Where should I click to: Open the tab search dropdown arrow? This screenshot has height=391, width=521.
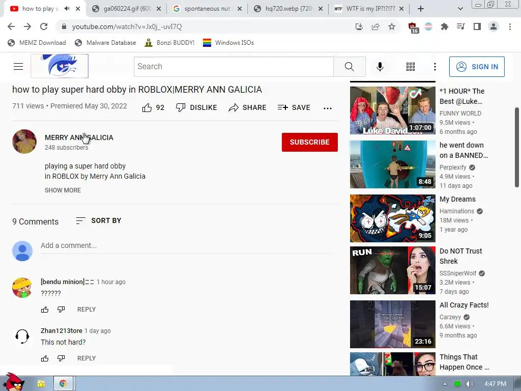point(460,9)
